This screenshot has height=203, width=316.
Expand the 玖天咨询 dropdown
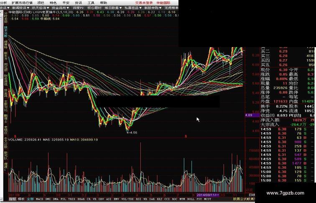pos(40,8)
